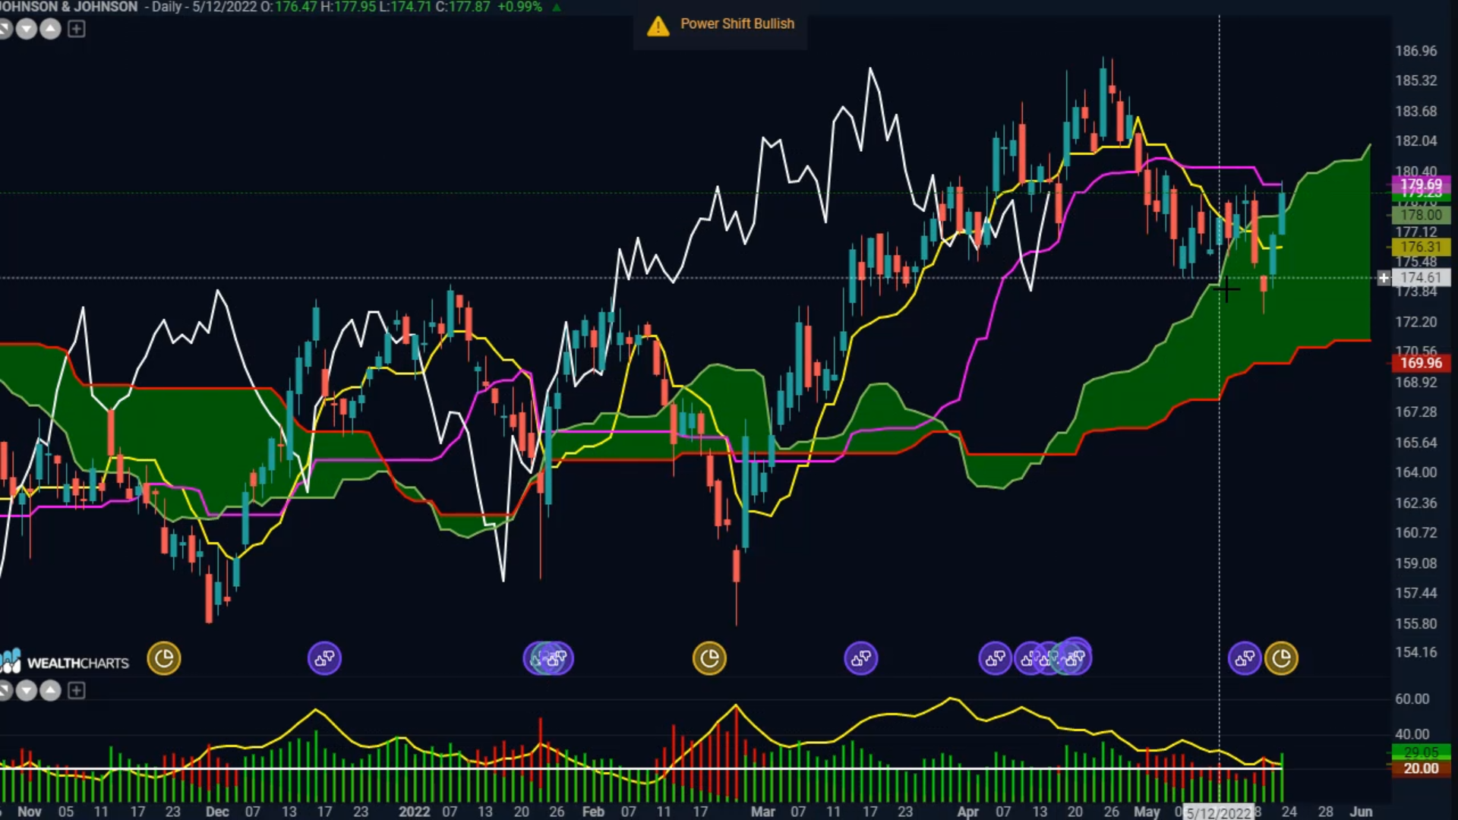The image size is (1458, 820).
Task: Click the Feb label on the time axis
Action: [593, 812]
